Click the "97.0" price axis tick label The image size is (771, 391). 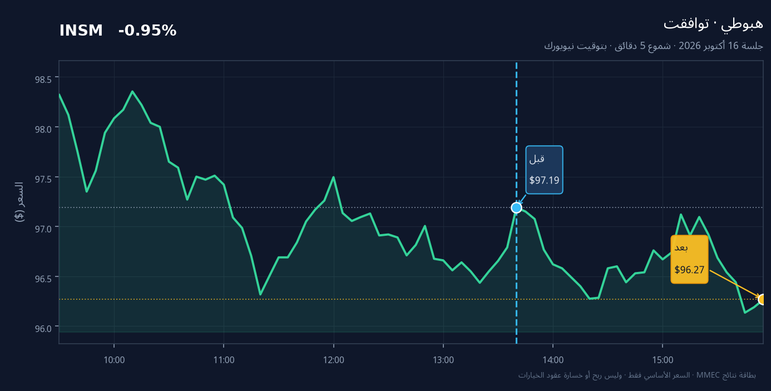(x=43, y=228)
